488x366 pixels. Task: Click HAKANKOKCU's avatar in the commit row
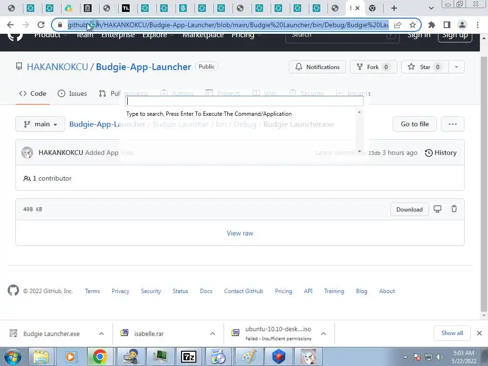pos(27,152)
